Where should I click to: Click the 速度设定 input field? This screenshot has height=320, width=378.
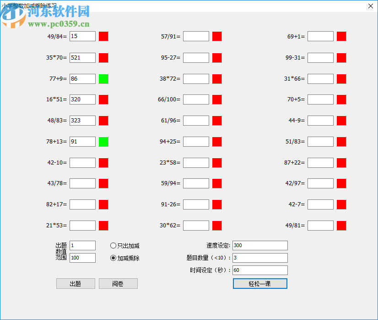tap(259, 245)
